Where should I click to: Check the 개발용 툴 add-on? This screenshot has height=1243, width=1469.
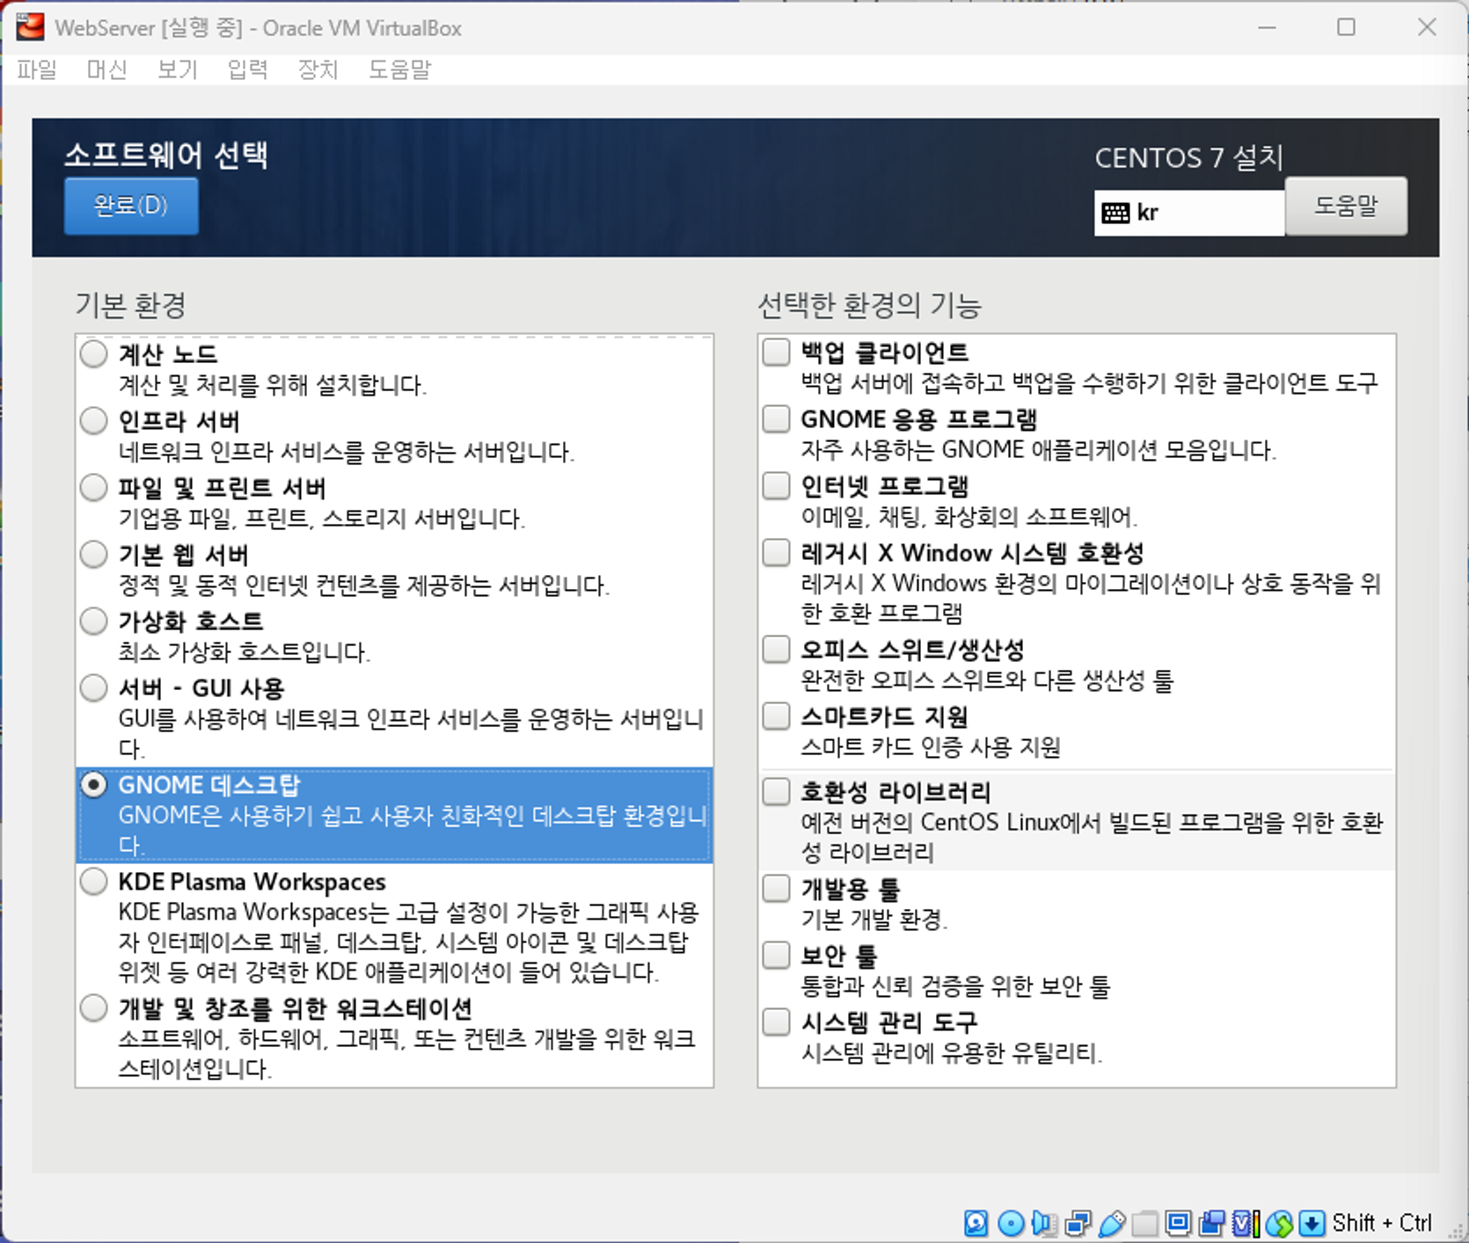pyautogui.click(x=776, y=889)
